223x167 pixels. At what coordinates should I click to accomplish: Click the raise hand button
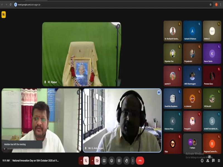126,161
